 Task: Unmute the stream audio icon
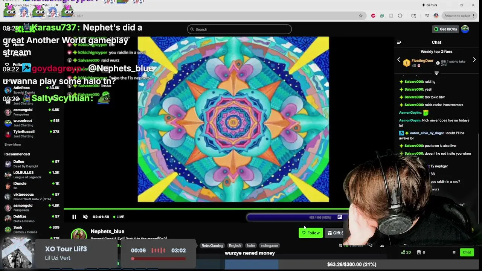tap(85, 217)
